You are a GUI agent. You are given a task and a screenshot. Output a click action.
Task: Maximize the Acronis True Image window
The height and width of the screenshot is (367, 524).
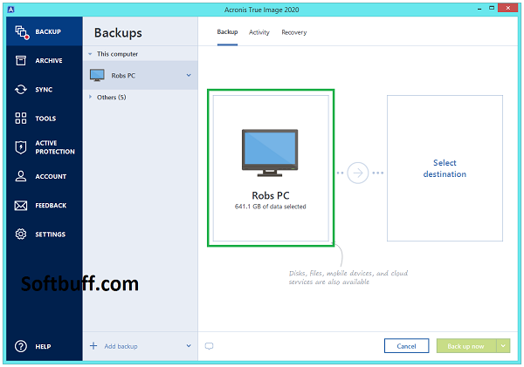coord(492,8)
